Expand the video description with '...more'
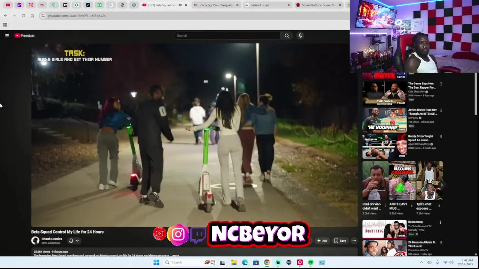479x269 pixels. point(175,256)
